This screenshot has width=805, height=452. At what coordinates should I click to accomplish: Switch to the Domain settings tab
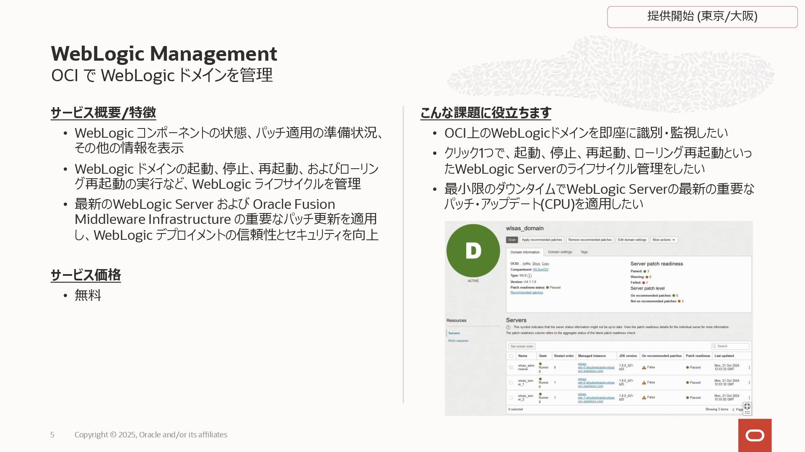(560, 252)
